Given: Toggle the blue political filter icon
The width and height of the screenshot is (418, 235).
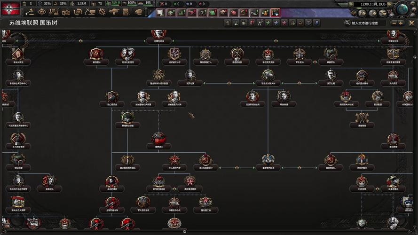Looking at the screenshot, I should [316, 23].
